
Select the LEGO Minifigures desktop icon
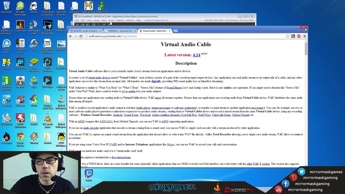[x=61, y=140]
